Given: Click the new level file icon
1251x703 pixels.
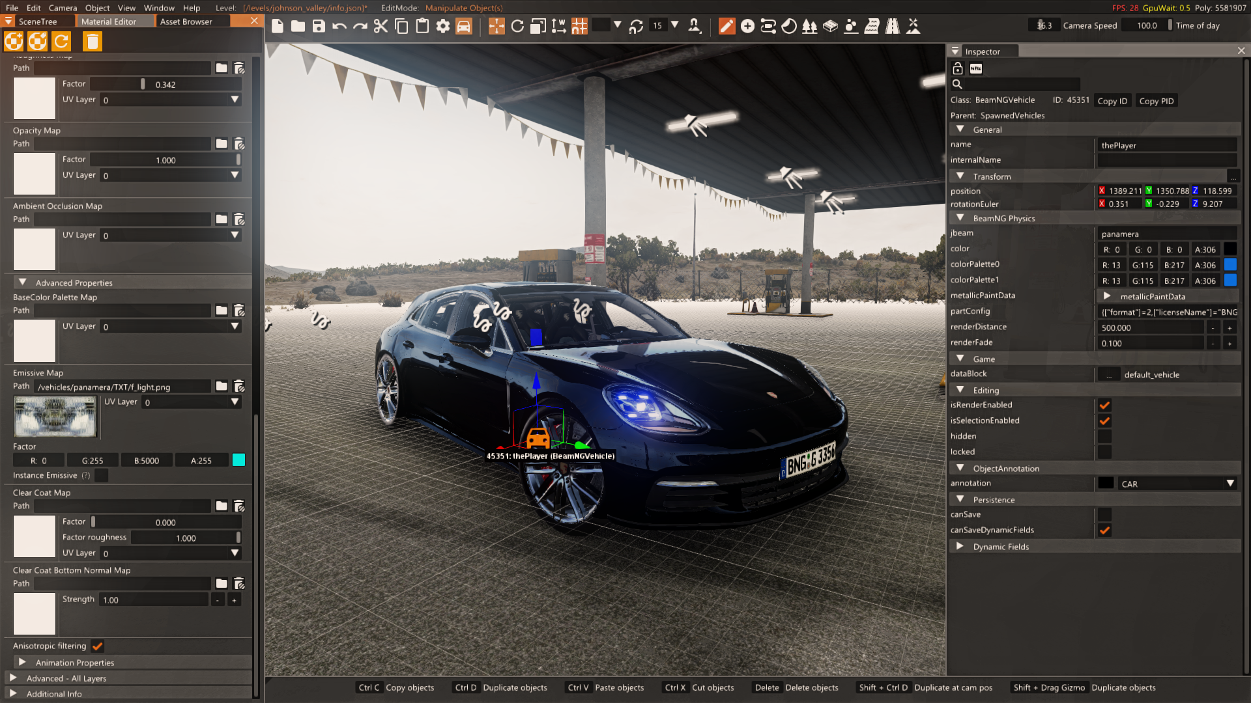Looking at the screenshot, I should pyautogui.click(x=278, y=26).
